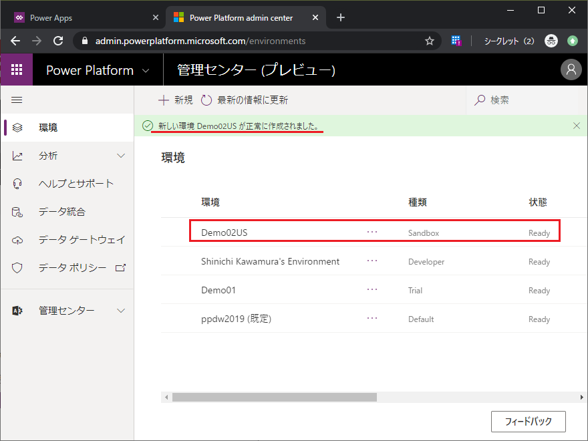Switch to the Power Apps tab

click(51, 17)
